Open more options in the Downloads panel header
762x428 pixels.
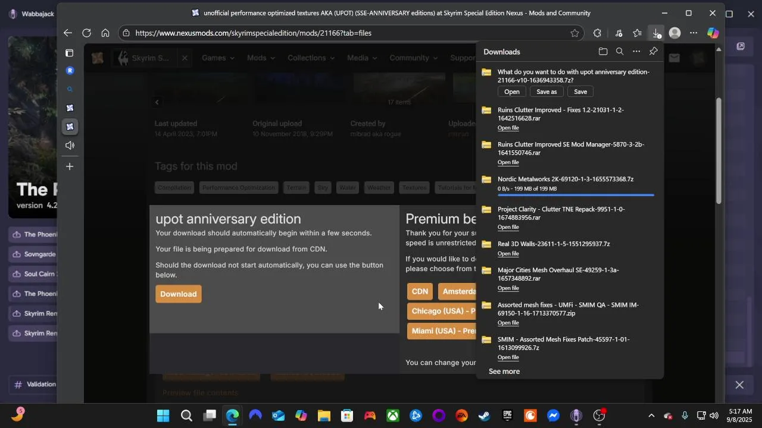click(636, 52)
